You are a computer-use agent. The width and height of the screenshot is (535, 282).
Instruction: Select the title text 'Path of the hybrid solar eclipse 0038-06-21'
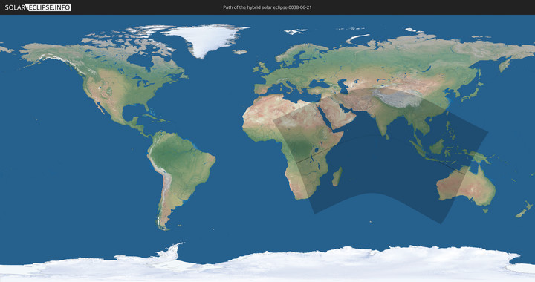[267, 7]
